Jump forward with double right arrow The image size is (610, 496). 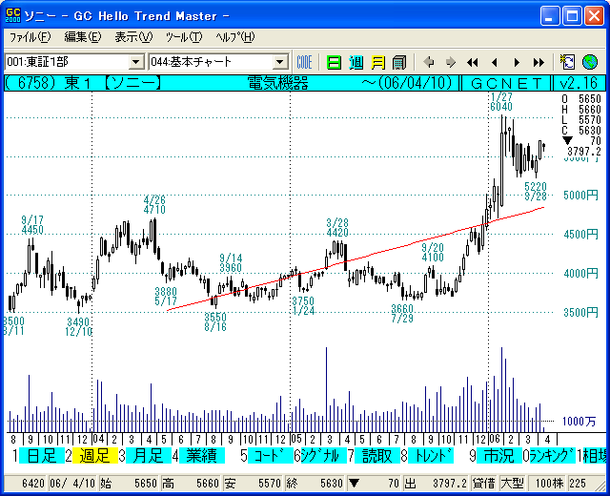[539, 62]
